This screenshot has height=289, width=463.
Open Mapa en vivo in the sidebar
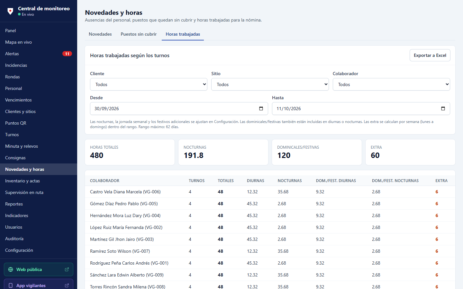pyautogui.click(x=39, y=42)
